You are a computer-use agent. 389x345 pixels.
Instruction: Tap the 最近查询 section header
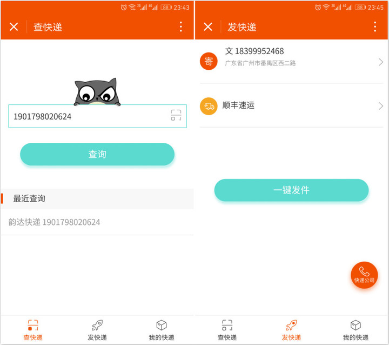click(97, 198)
